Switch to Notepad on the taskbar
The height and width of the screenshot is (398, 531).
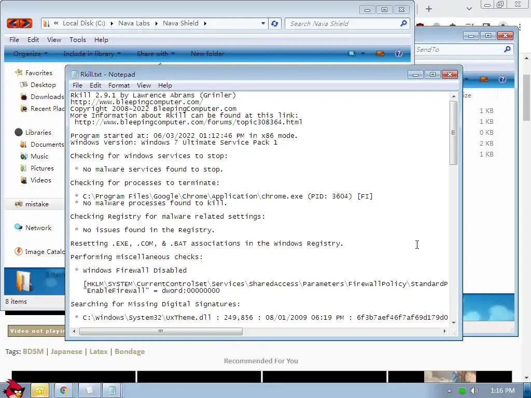coord(112,391)
